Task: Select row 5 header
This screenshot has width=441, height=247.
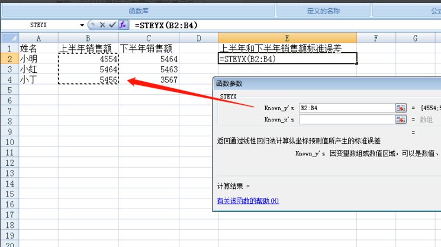Action: 10,90
